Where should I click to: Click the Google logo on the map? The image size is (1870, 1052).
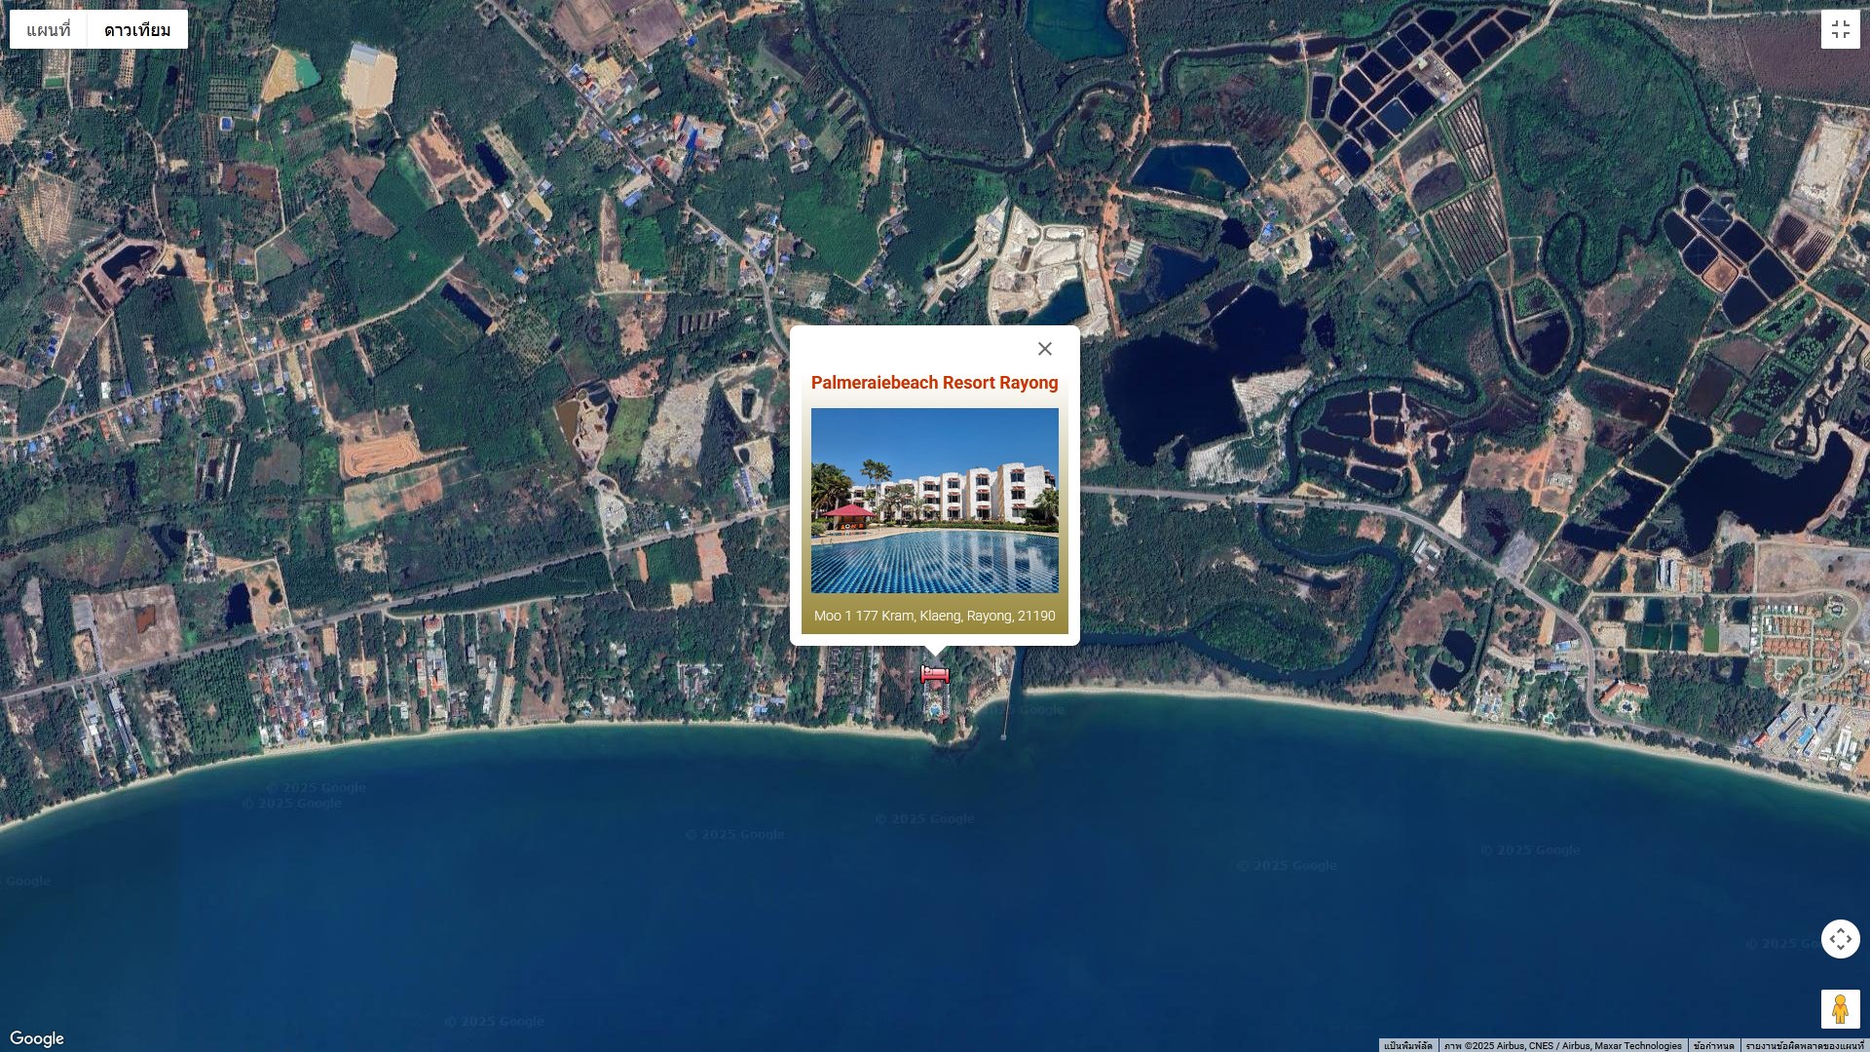(x=37, y=1038)
